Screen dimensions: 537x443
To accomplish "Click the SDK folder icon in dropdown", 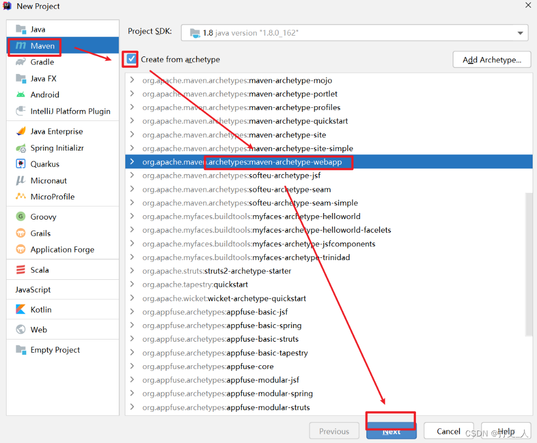I will point(195,33).
